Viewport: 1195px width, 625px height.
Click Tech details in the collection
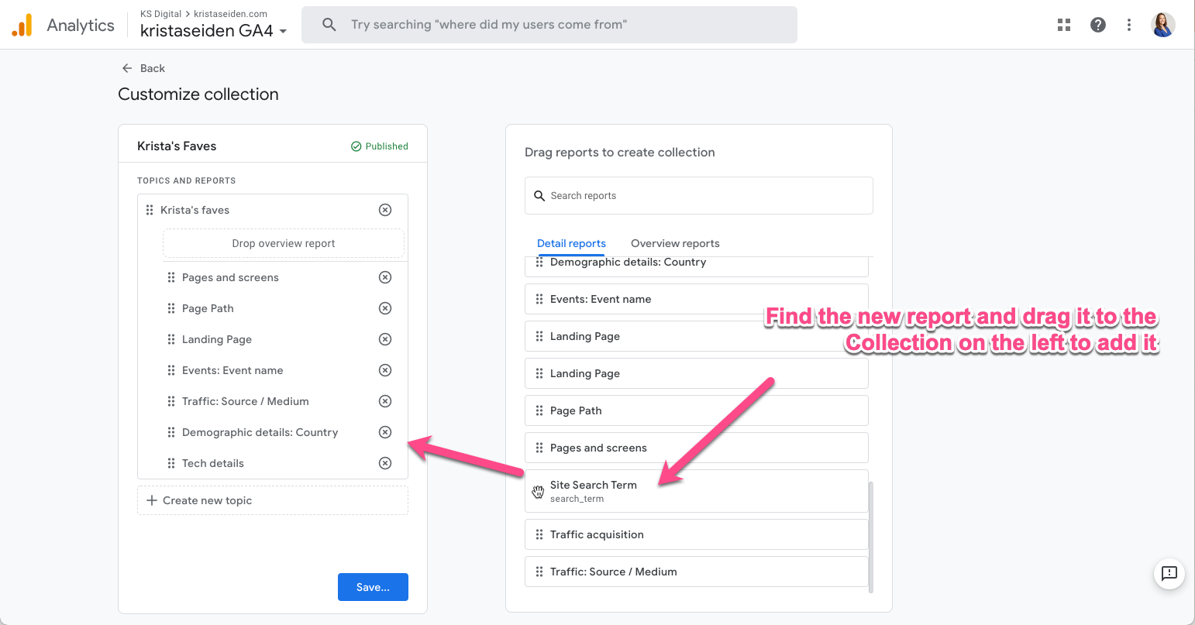[x=213, y=463]
